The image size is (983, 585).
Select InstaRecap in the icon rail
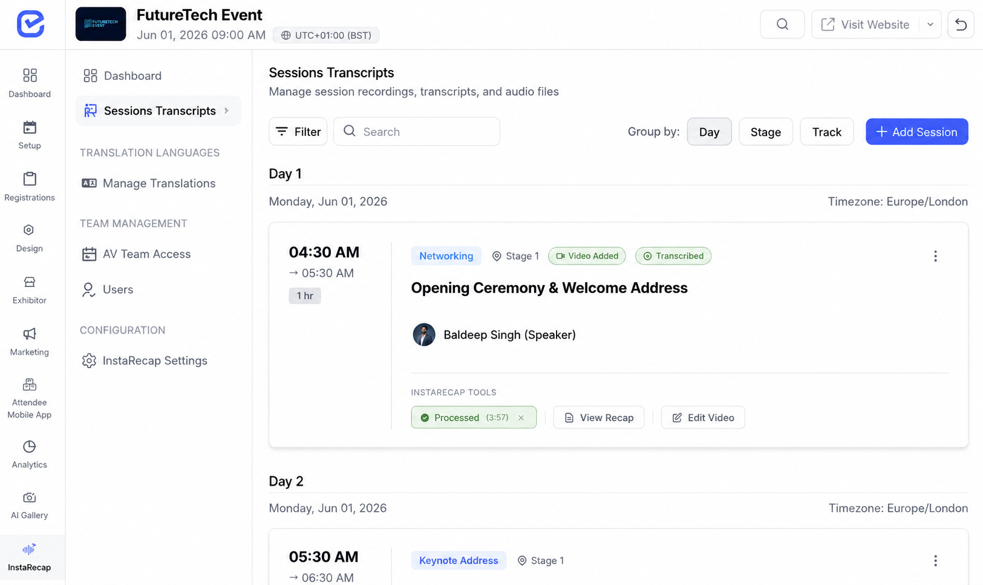pos(30,557)
